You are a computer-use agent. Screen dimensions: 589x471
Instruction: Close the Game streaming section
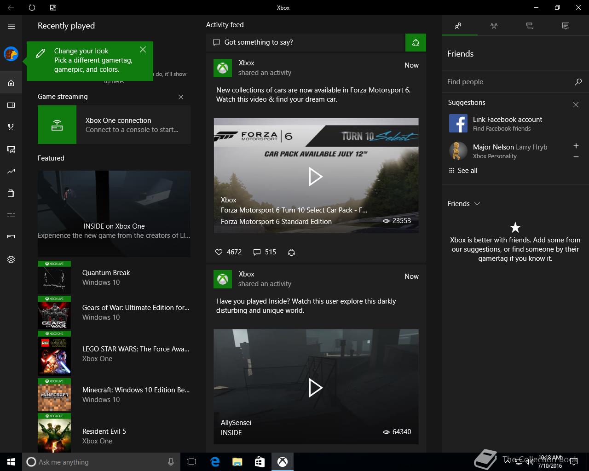coord(181,97)
